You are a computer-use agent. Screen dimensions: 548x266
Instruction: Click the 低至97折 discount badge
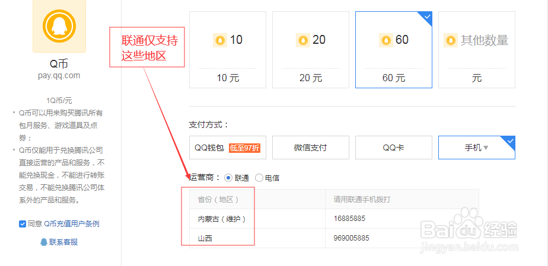tap(244, 148)
